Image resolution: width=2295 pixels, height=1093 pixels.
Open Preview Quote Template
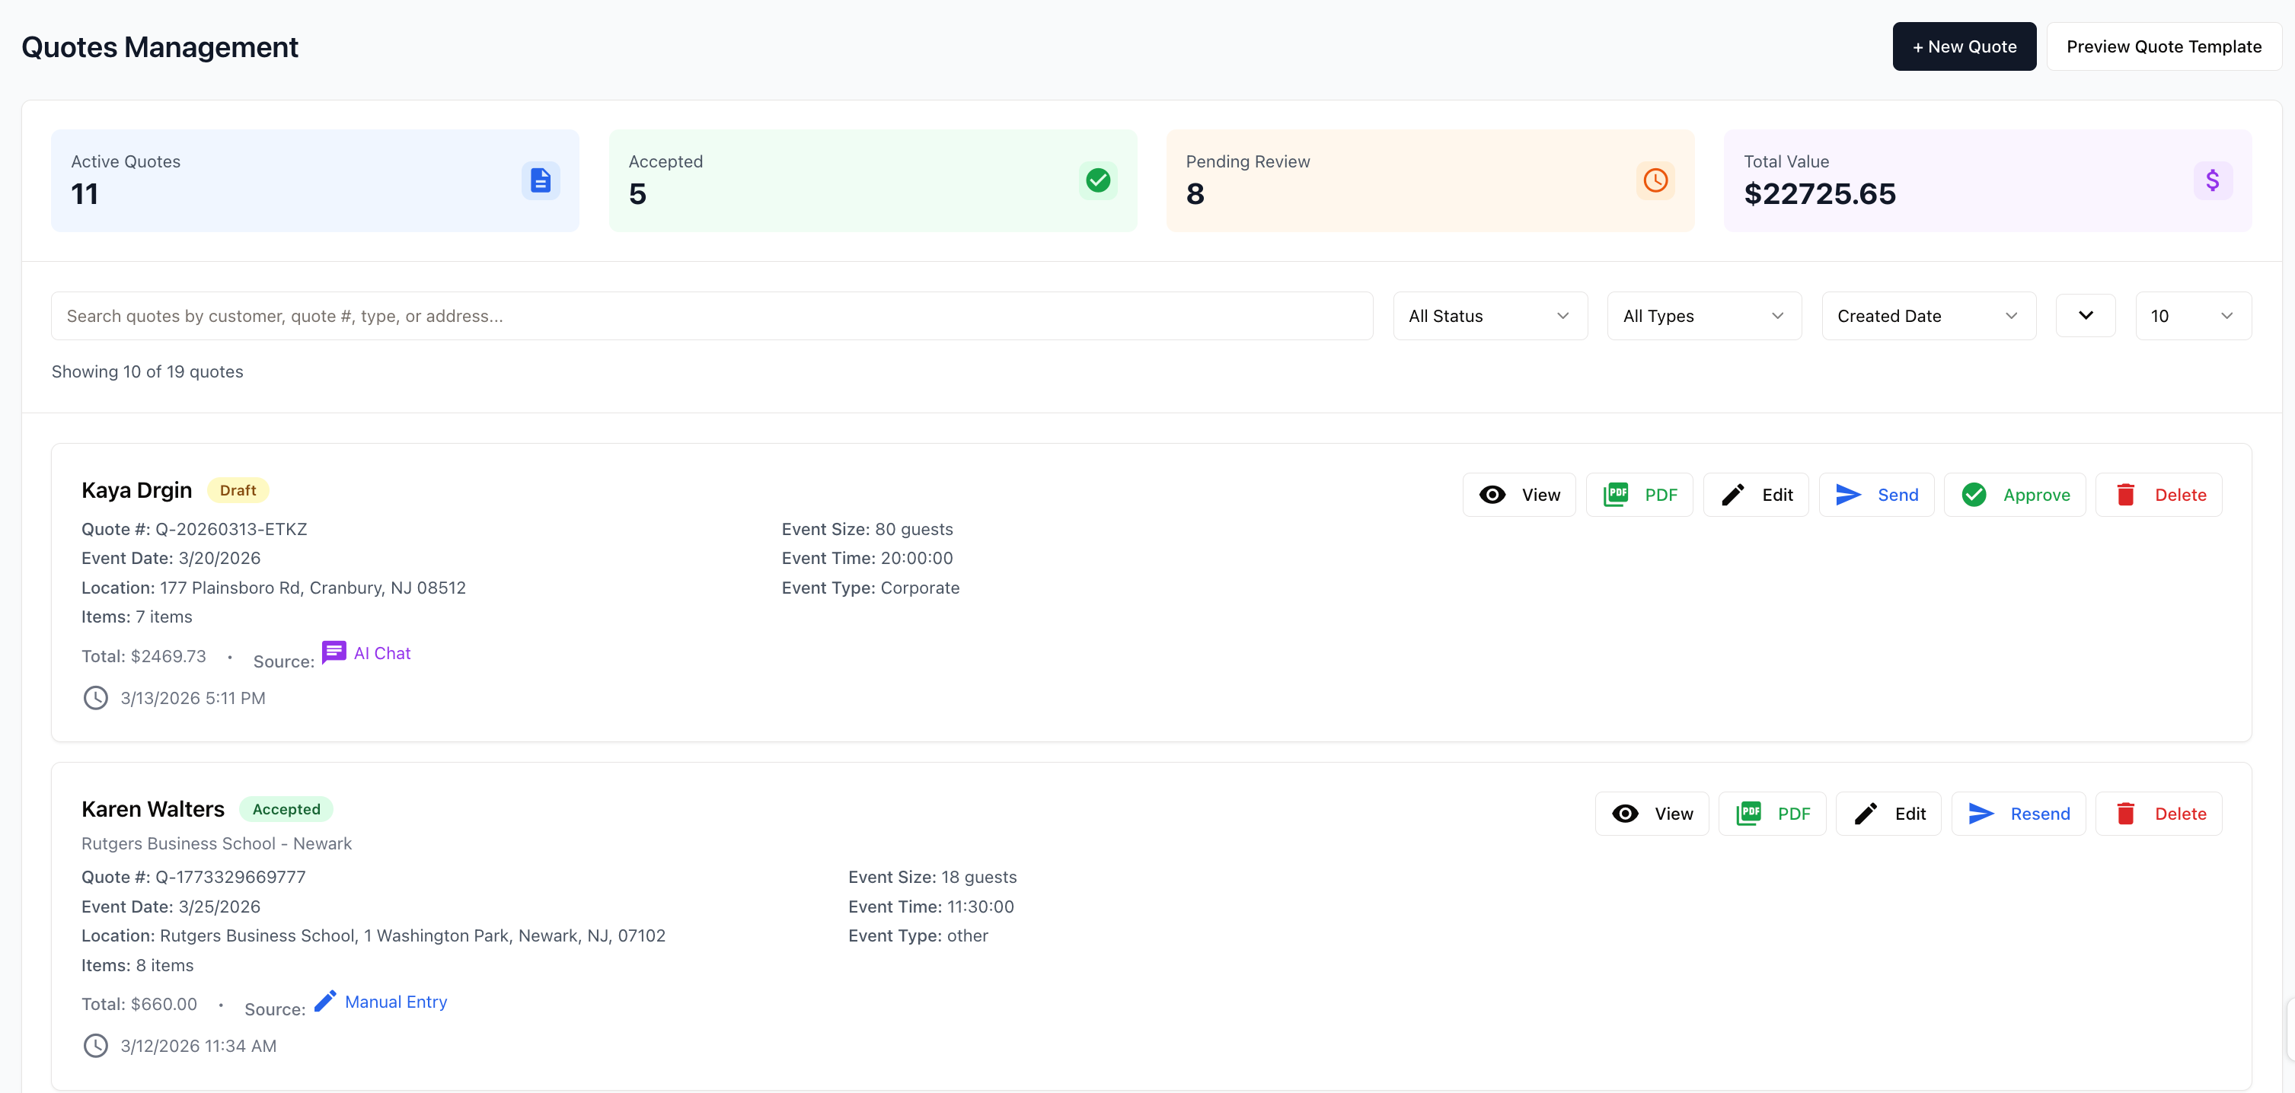[2163, 47]
